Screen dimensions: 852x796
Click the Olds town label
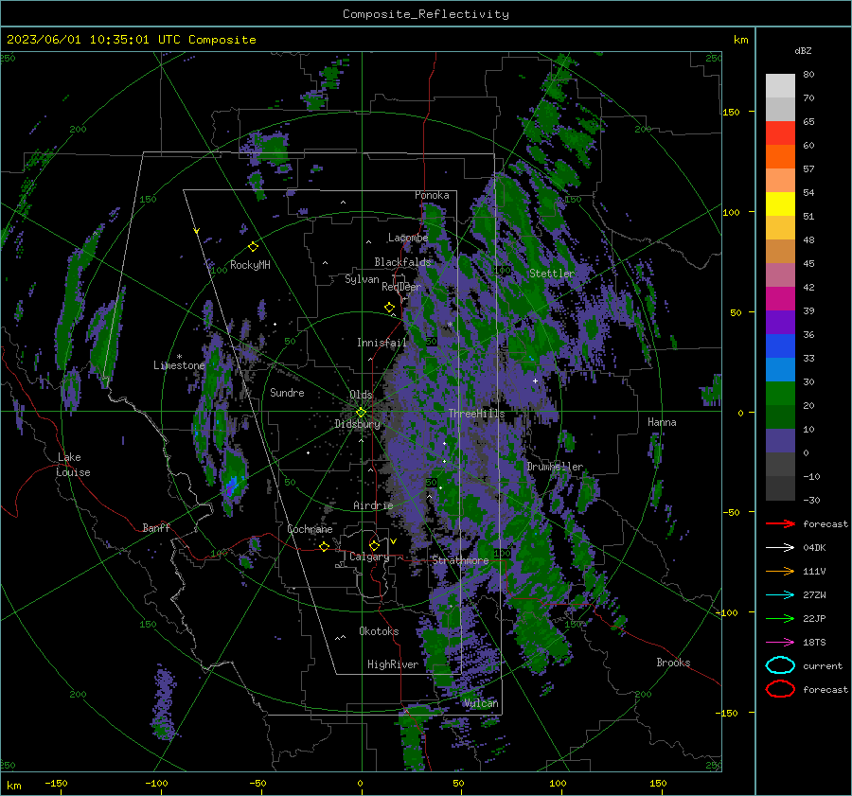click(361, 395)
